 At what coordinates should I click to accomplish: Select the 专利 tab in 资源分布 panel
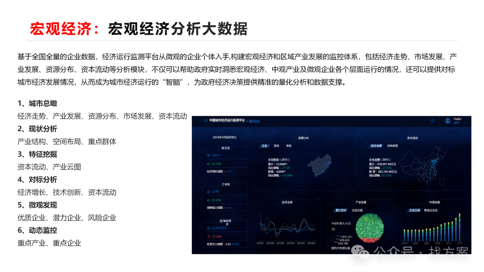(289, 146)
